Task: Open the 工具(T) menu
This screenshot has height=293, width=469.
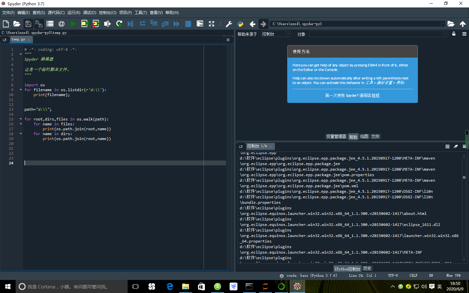Action: (141, 13)
